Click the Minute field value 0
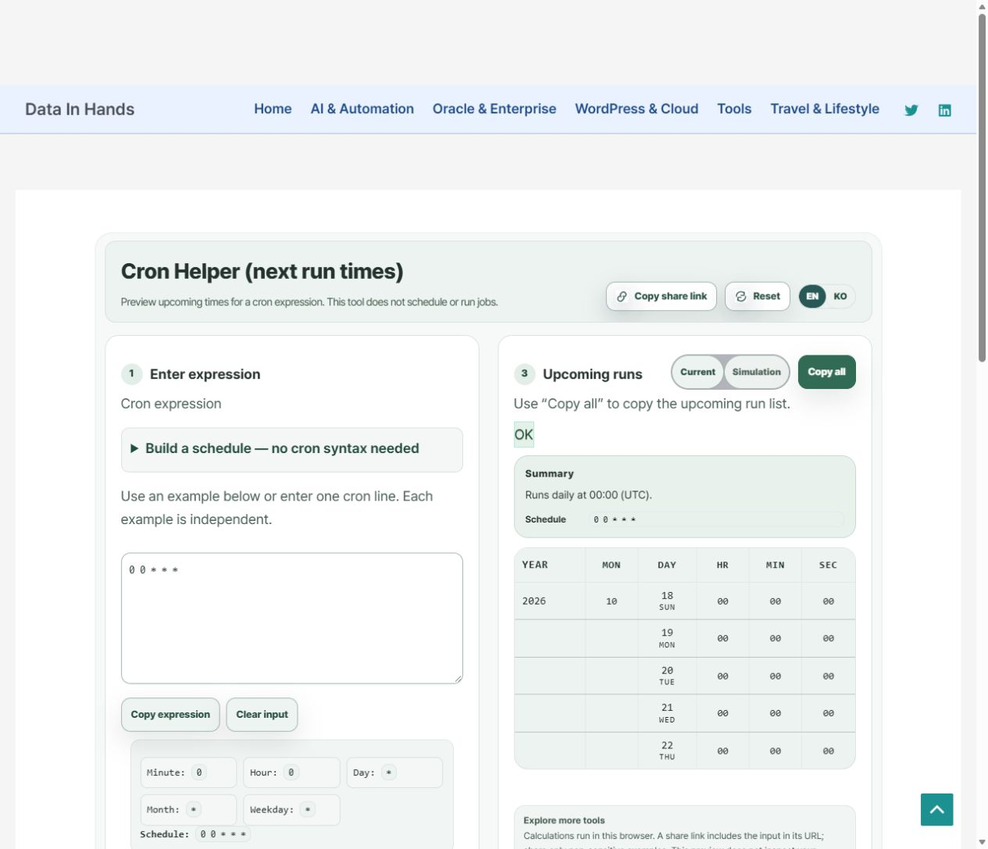This screenshot has height=849, width=988. pos(199,772)
